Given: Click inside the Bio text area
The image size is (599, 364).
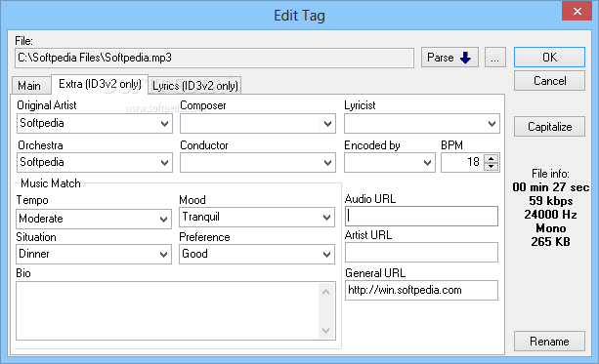Looking at the screenshot, I should (167, 310).
